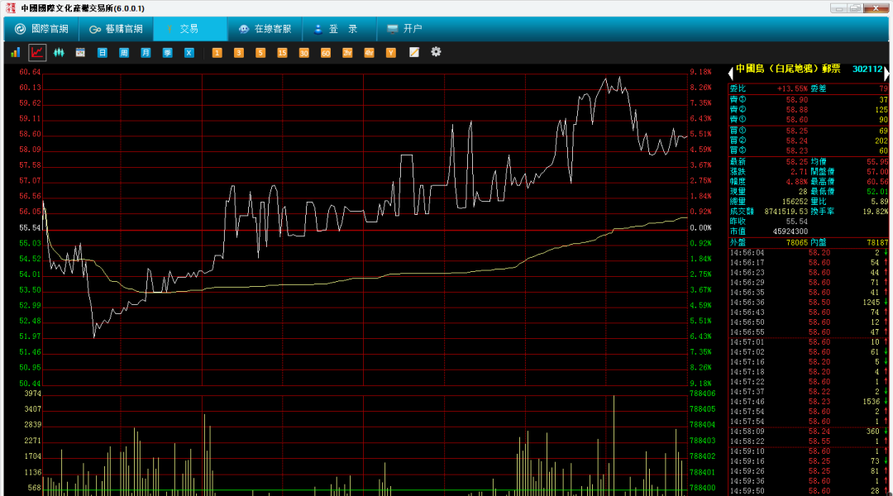The height and width of the screenshot is (496, 893).
Task: Click percent axis label 9.18% at top
Action: pyautogui.click(x=701, y=72)
